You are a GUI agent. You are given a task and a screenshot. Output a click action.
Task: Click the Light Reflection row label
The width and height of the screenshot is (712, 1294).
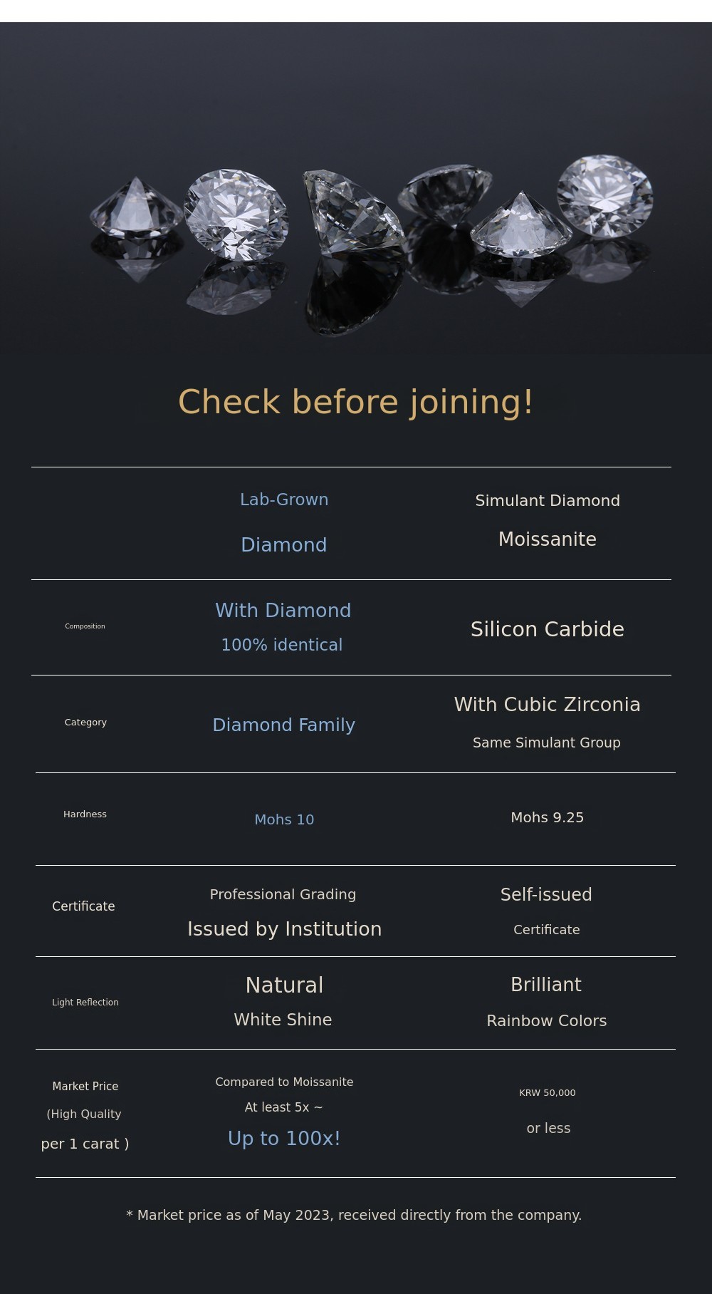tap(85, 1003)
